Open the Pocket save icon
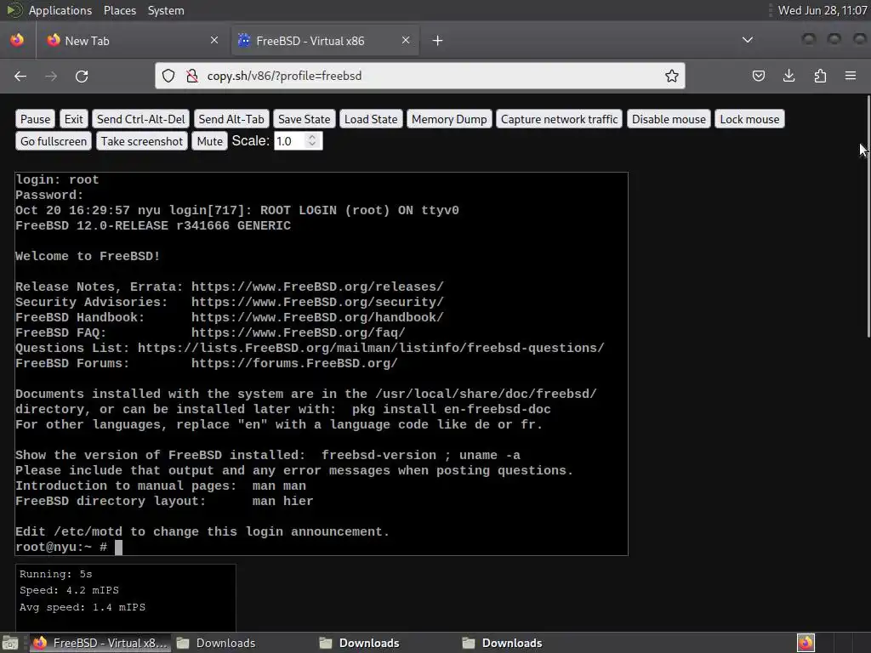This screenshot has width=871, height=653. 758,76
